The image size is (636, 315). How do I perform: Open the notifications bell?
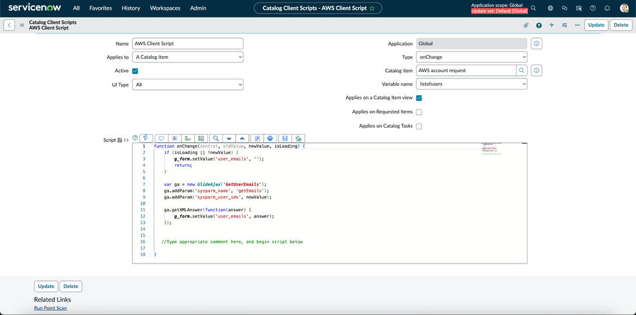pyautogui.click(x=607, y=8)
